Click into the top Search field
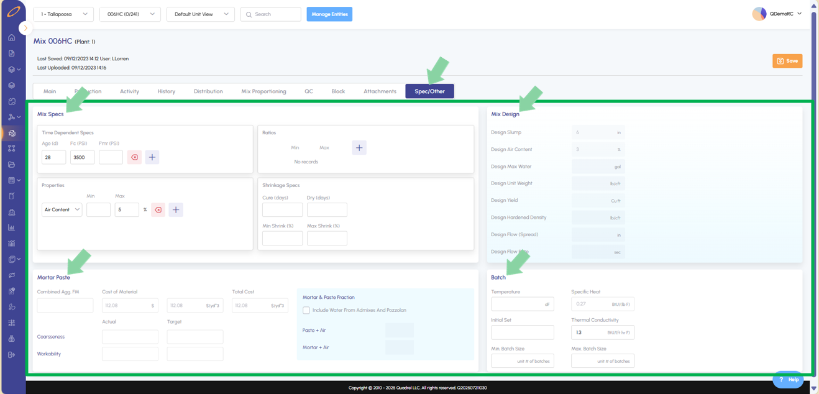819x394 pixels. pos(271,14)
